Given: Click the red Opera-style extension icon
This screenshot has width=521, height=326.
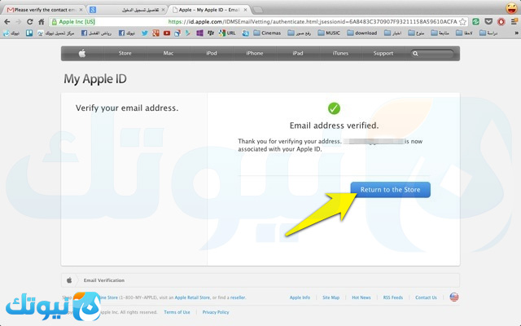Looking at the screenshot, I should coord(501,22).
